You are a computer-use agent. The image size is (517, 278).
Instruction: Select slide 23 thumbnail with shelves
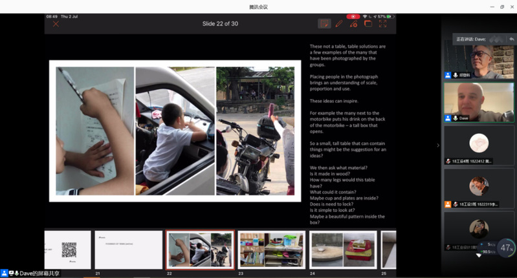270,250
